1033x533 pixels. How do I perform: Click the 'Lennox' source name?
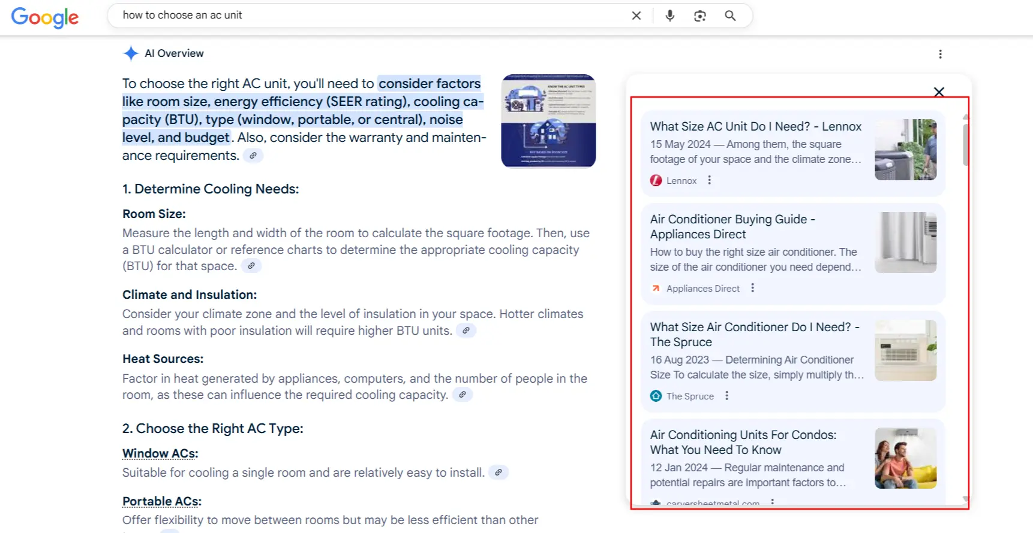tap(681, 180)
